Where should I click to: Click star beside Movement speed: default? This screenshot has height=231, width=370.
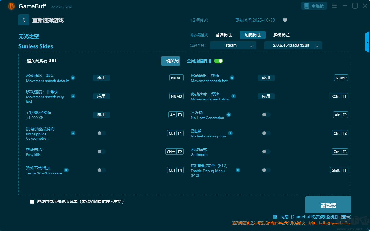tap(73, 78)
